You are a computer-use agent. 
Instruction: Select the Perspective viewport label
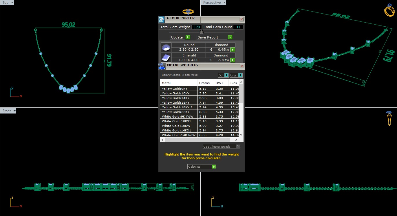tap(212, 3)
